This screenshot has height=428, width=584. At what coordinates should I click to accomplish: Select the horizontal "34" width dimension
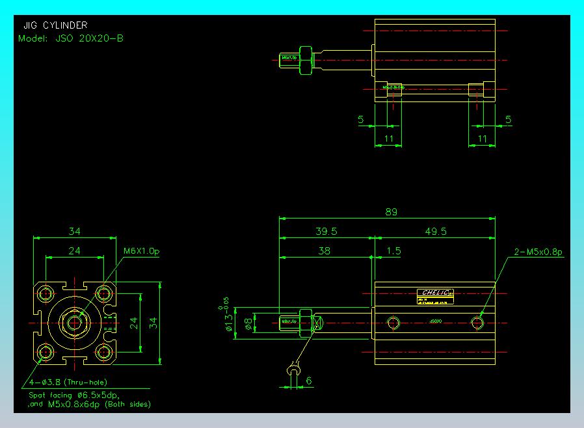pos(75,232)
